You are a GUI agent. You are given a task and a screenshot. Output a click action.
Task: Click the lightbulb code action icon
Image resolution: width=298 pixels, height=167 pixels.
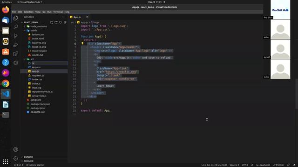pos(82,43)
